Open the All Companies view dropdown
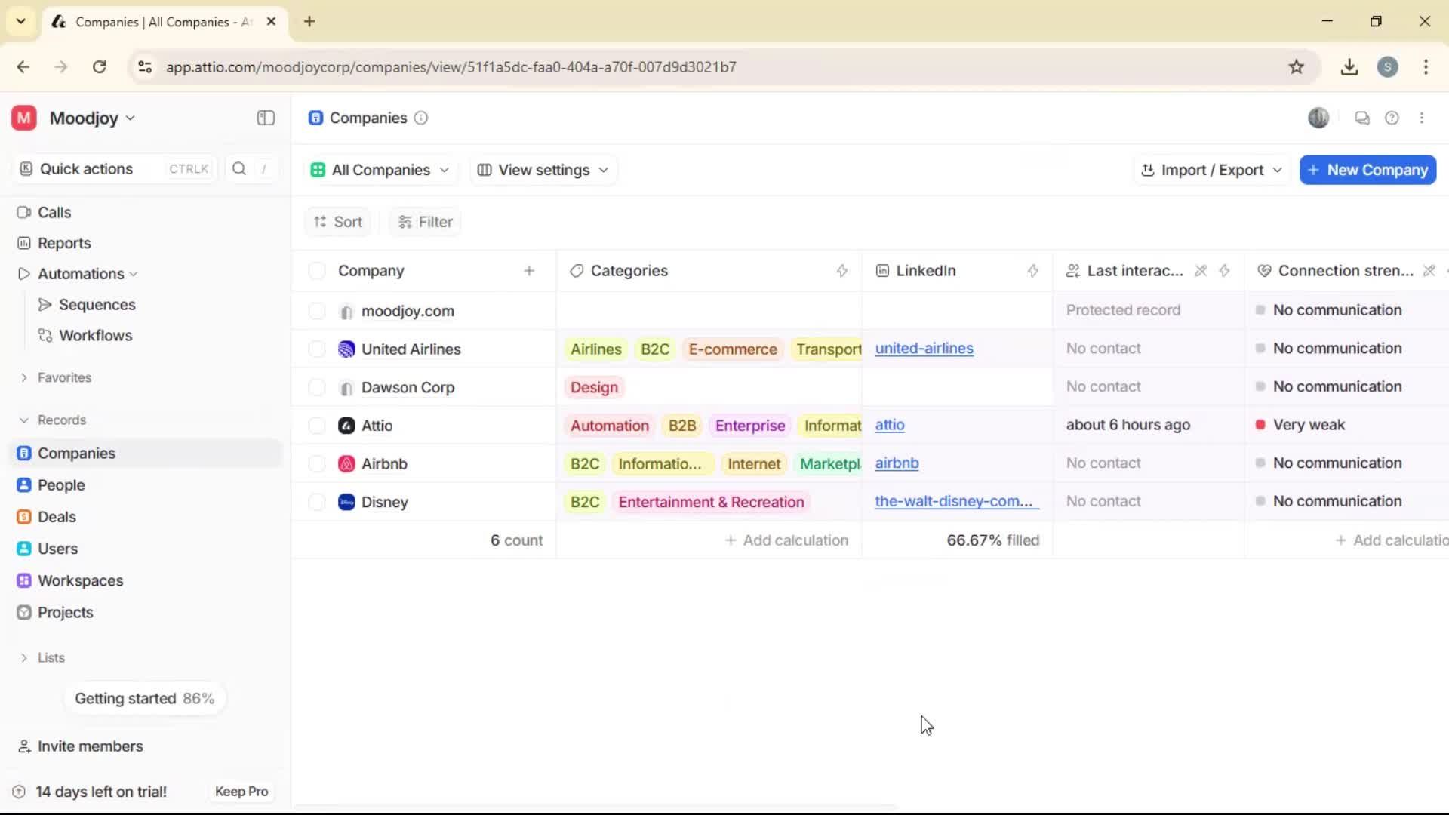Image resolution: width=1449 pixels, height=815 pixels. click(x=380, y=170)
